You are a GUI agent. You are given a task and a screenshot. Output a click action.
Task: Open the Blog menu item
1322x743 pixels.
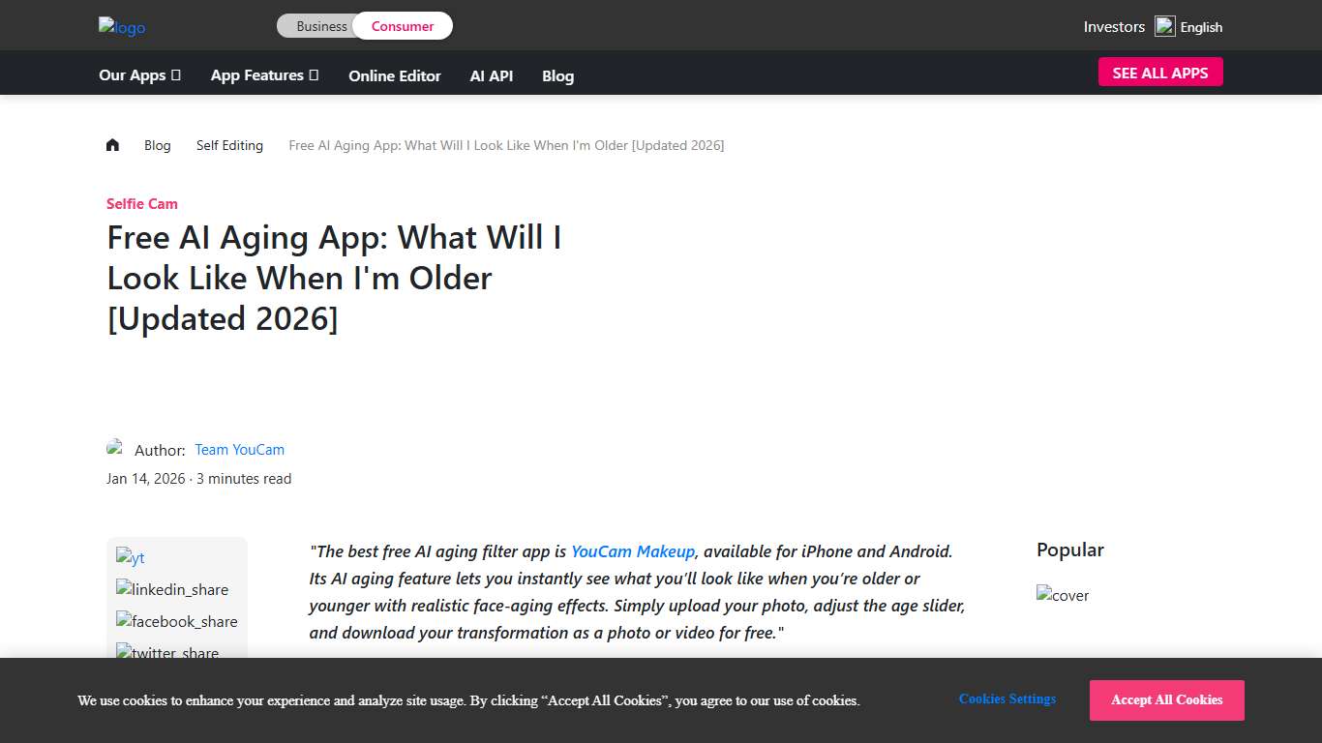click(557, 75)
